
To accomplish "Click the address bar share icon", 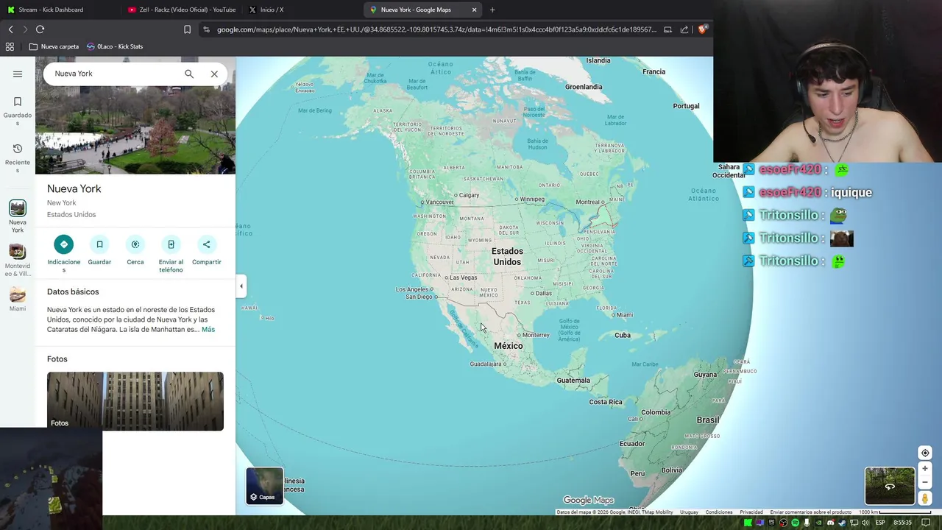I will click(684, 29).
